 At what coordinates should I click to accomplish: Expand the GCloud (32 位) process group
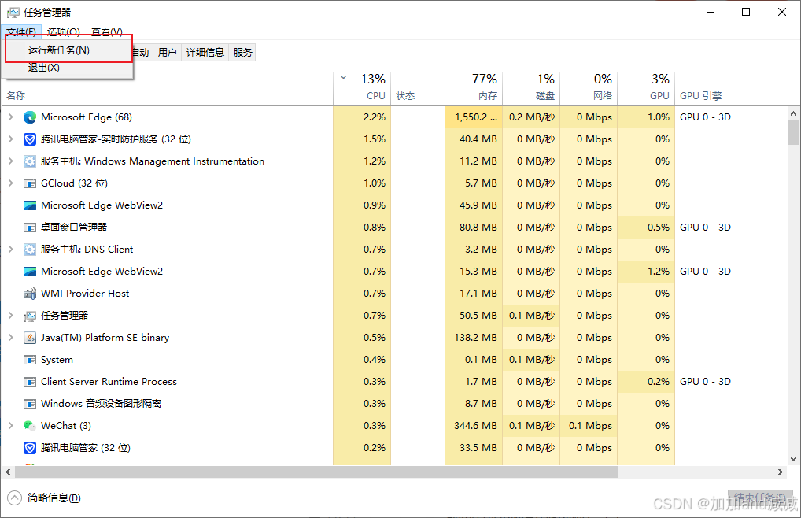[11, 183]
